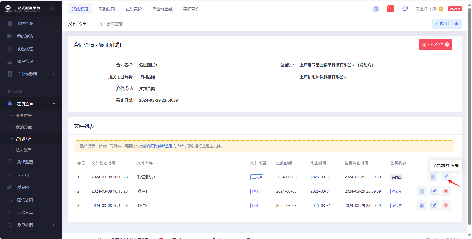This screenshot has height=239, width=472.
Task: Click the red reject icon for 附件1
Action: [x=446, y=191]
